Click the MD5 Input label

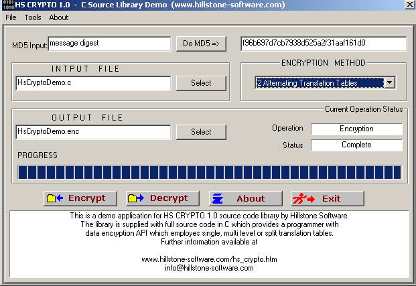[29, 46]
